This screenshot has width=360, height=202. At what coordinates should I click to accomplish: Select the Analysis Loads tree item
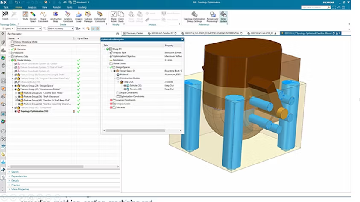[x=124, y=104]
